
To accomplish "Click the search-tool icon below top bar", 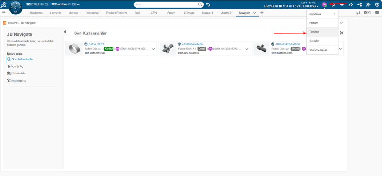I will (358, 13).
